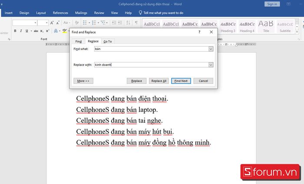Viewport: 304px width, 184px height.
Task: Apply the Heading 4 style
Action: (247, 26)
